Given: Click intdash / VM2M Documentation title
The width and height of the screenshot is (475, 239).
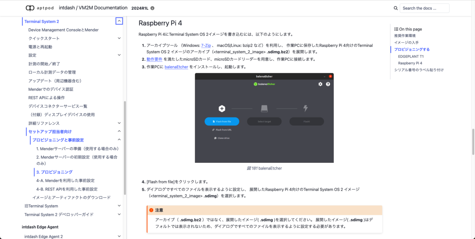Looking at the screenshot, I should tap(93, 8).
